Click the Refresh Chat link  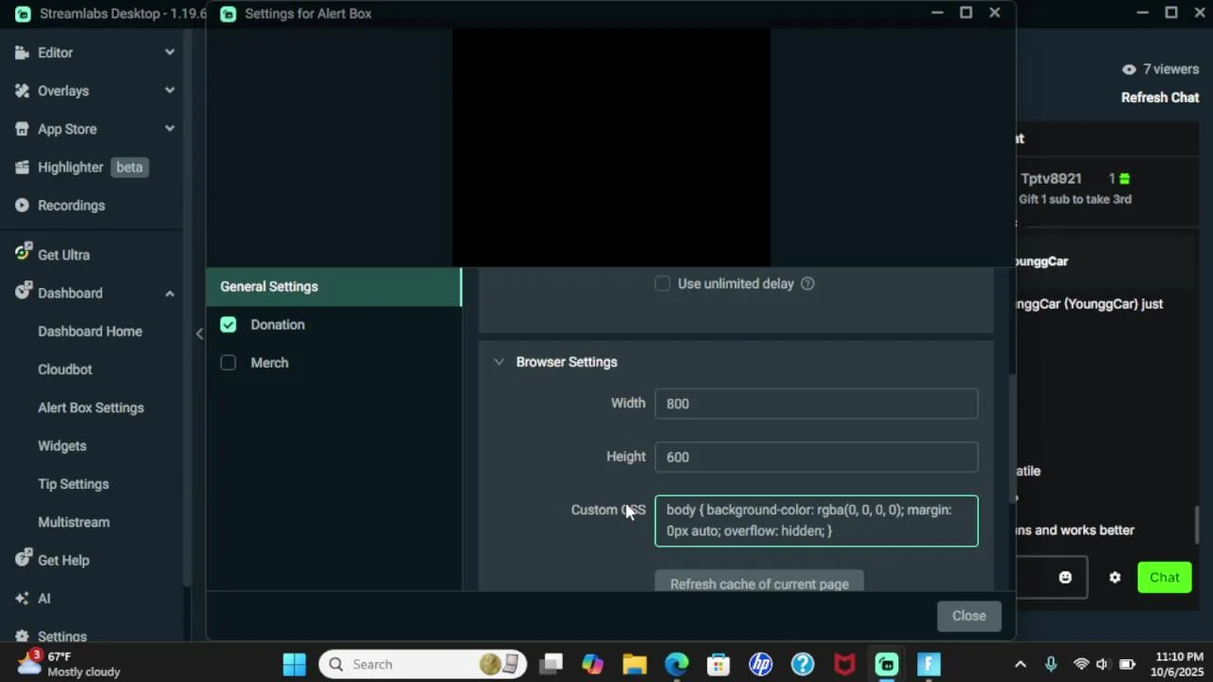click(x=1160, y=98)
